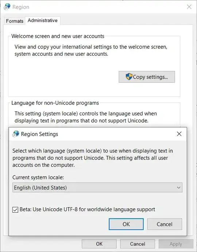The height and width of the screenshot is (252, 197).
Task: Switch to the Formats tab
Action: [x=15, y=21]
